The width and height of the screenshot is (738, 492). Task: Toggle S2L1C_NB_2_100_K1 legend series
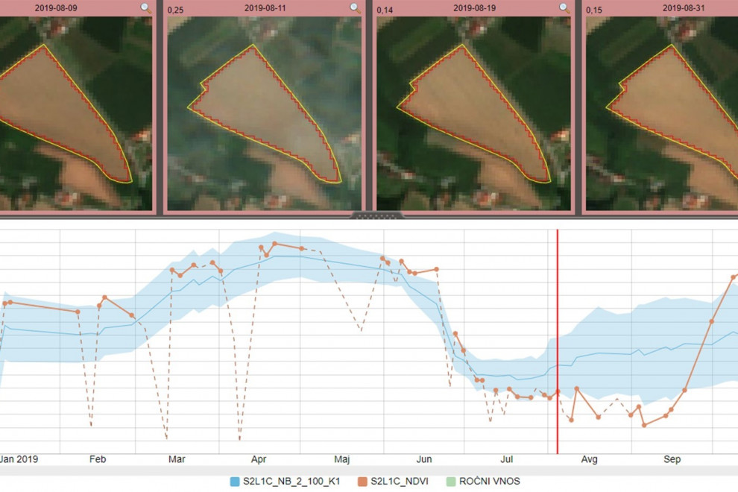pos(285,481)
